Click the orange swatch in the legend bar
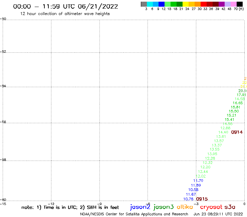Screen dimensions: 247x217 [198, 4]
